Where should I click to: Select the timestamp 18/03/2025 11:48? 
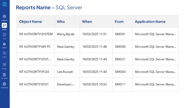pos(94,47)
